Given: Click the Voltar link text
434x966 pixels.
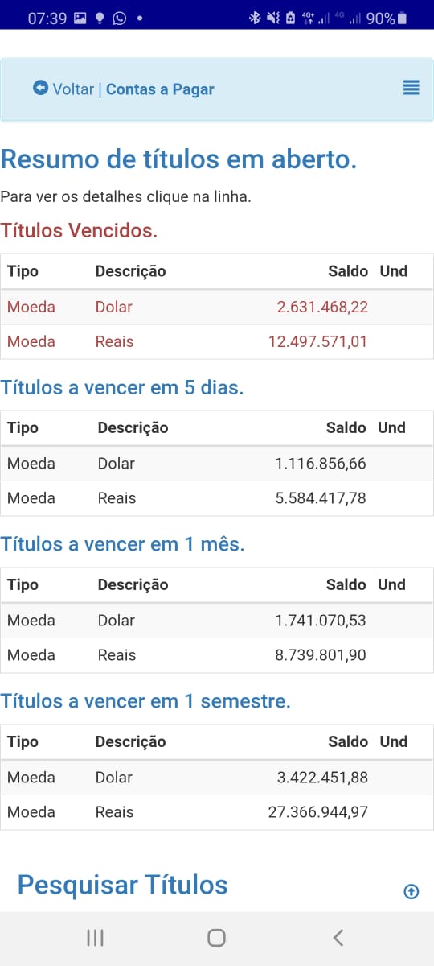Looking at the screenshot, I should [x=73, y=89].
